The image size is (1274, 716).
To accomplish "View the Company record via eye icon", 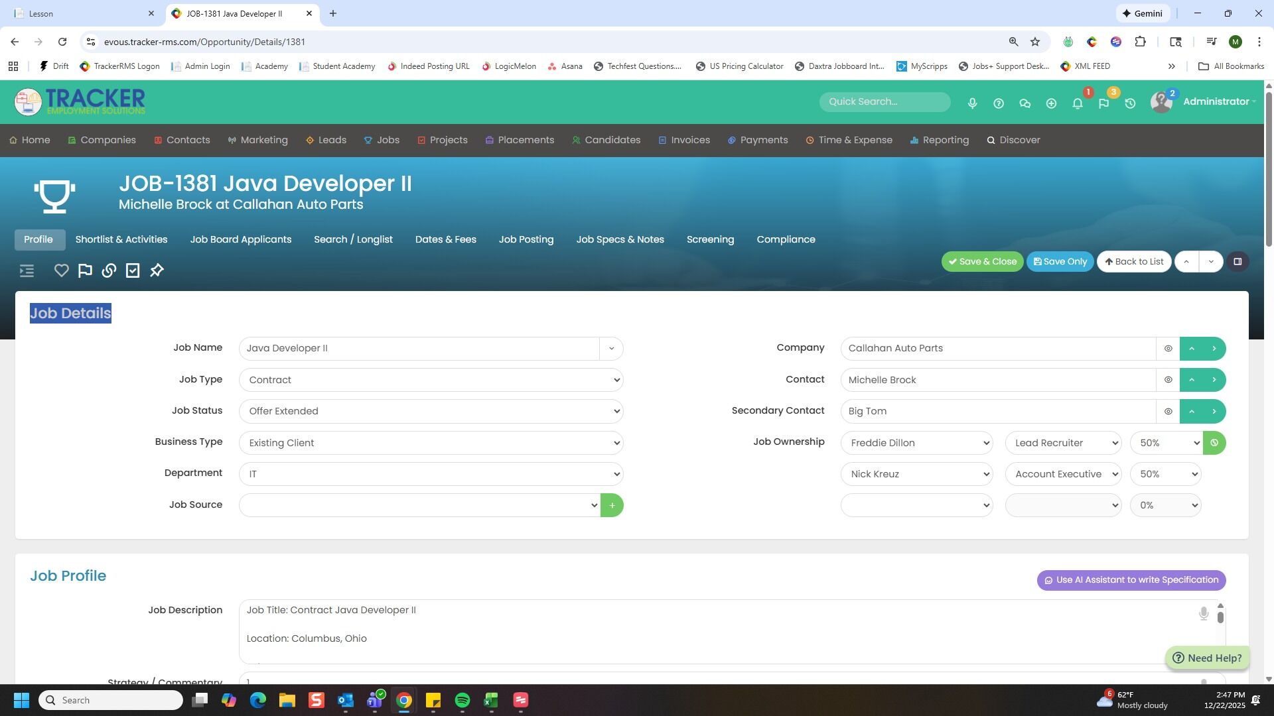I will (x=1168, y=349).
